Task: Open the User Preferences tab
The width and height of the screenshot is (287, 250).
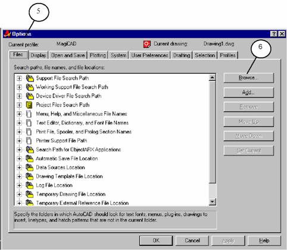Action: coord(149,55)
